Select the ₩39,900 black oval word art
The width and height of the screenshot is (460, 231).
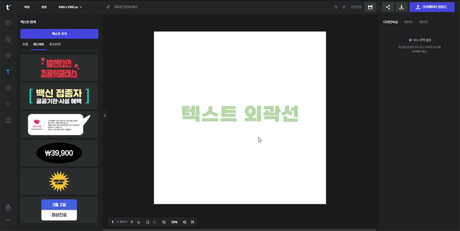(59, 153)
